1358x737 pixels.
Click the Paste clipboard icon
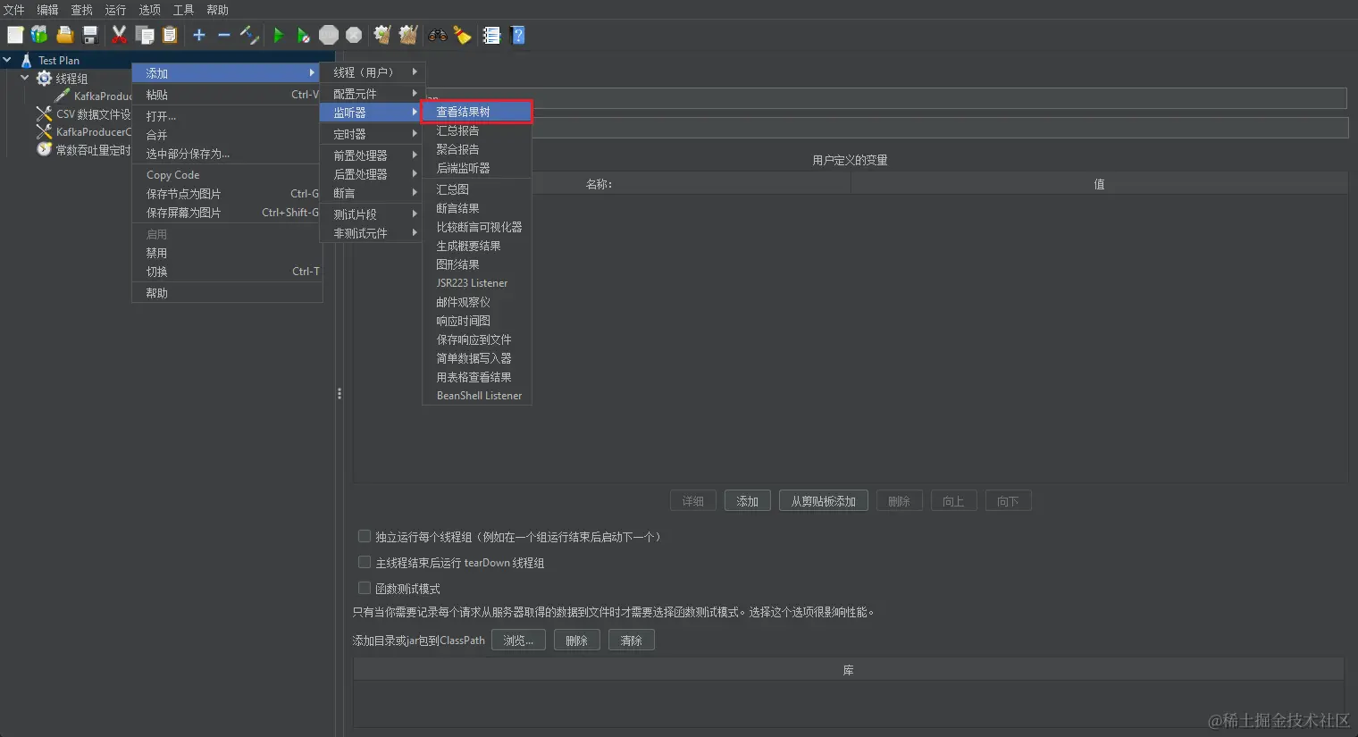pos(170,35)
